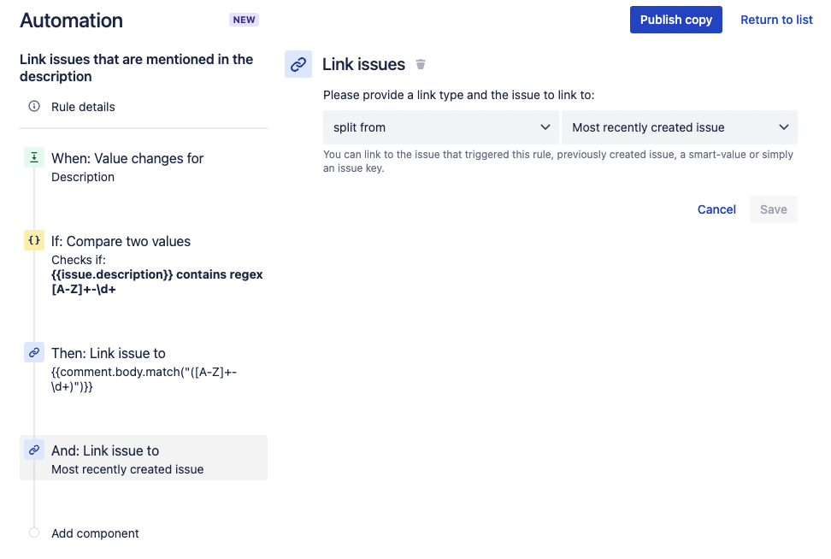831x559 pixels.
Task: Click the rule title about linking mentioned issues
Action: [136, 68]
